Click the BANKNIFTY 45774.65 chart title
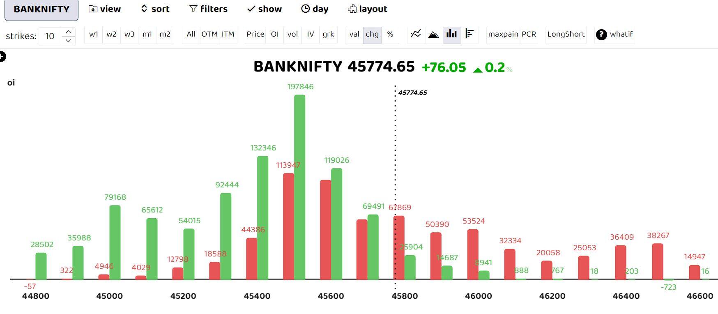The width and height of the screenshot is (718, 314). 334,67
